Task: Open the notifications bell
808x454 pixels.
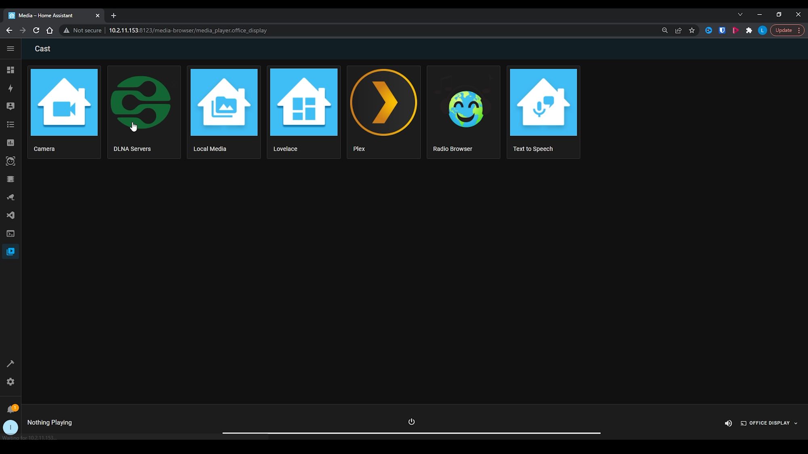Action: (x=11, y=410)
